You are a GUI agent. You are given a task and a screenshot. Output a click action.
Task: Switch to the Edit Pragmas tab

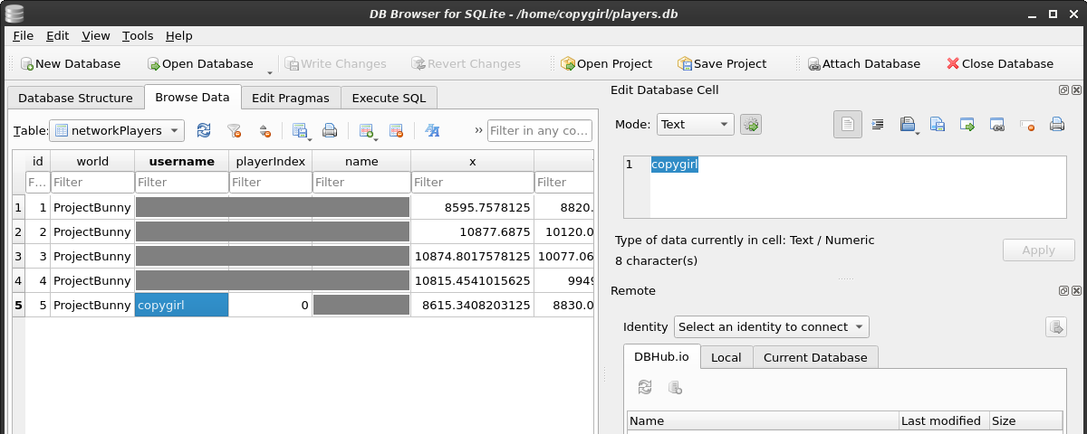(x=291, y=99)
